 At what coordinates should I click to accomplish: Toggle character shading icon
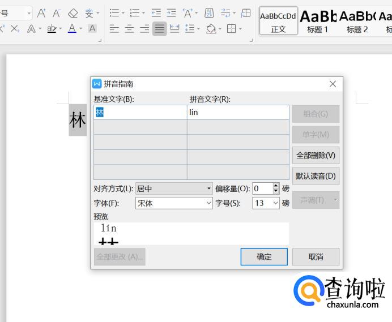[x=92, y=28]
